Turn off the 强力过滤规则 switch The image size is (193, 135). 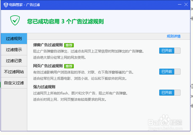point(170,92)
